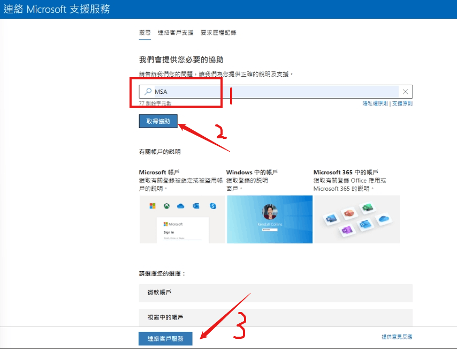Open the 要求歷程記錄 tab
Image resolution: width=457 pixels, height=349 pixels.
[218, 33]
